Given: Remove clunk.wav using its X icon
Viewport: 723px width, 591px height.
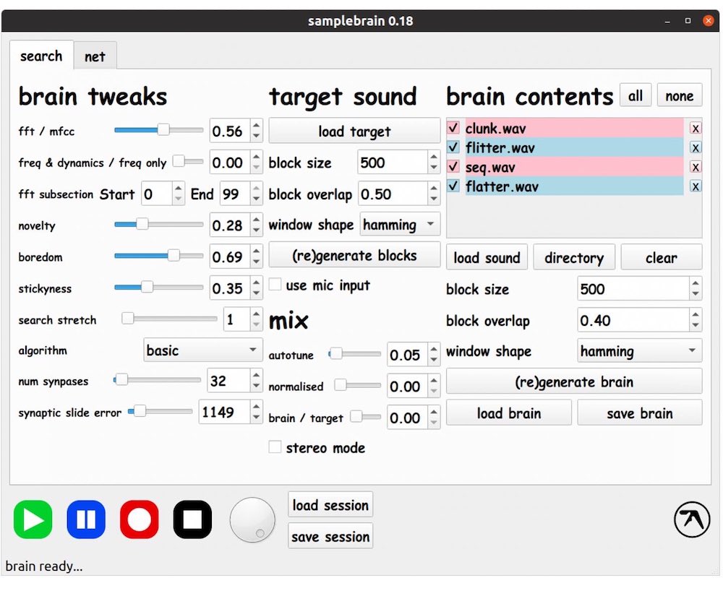Looking at the screenshot, I should [x=695, y=129].
